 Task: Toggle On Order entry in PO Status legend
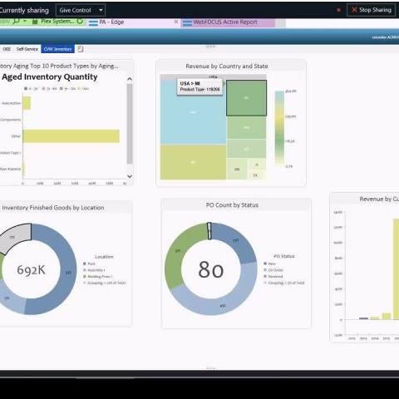point(273,269)
